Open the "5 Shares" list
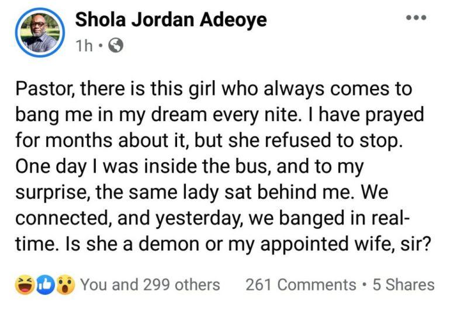The height and width of the screenshot is (309, 450). point(403,285)
